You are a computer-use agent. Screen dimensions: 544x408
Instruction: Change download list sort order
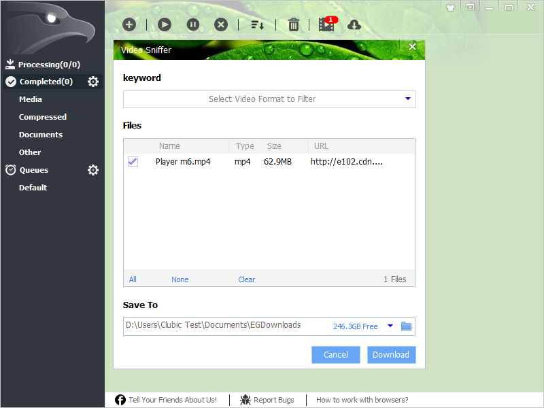click(258, 24)
